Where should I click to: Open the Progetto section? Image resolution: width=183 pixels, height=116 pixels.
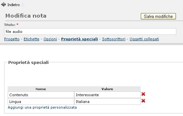pos(12,39)
